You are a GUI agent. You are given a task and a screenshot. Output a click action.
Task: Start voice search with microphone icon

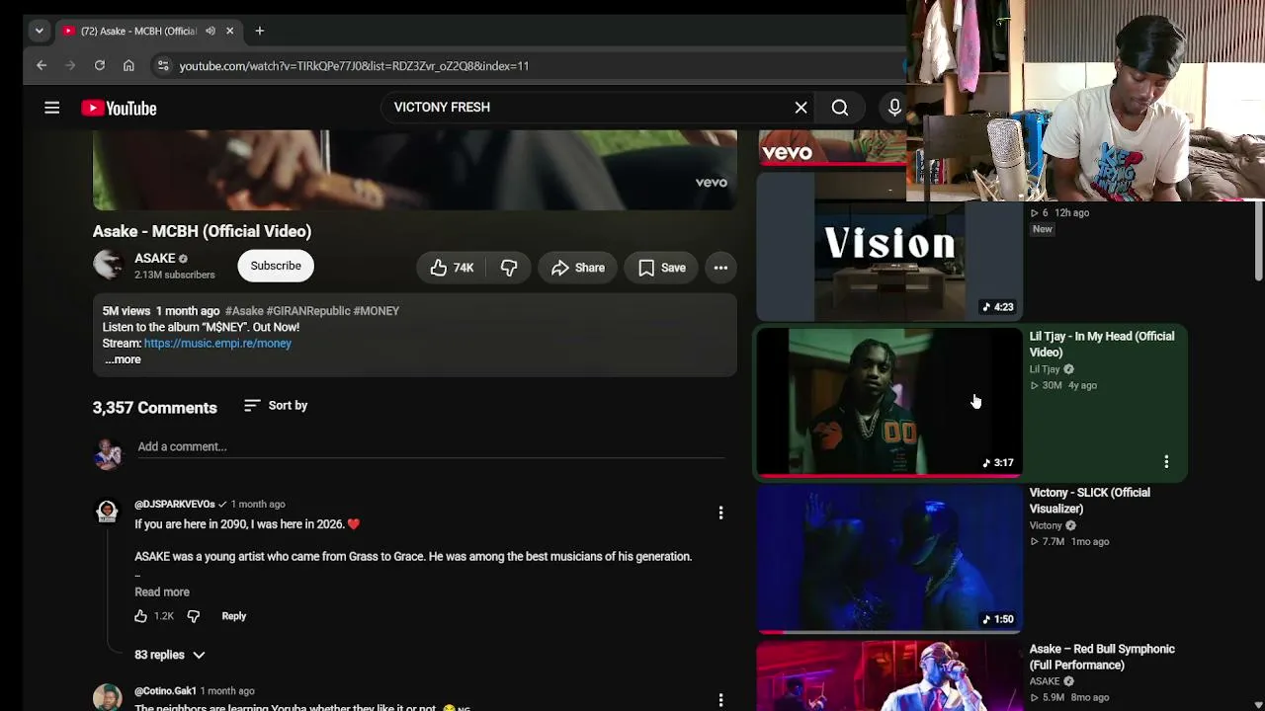click(x=894, y=108)
